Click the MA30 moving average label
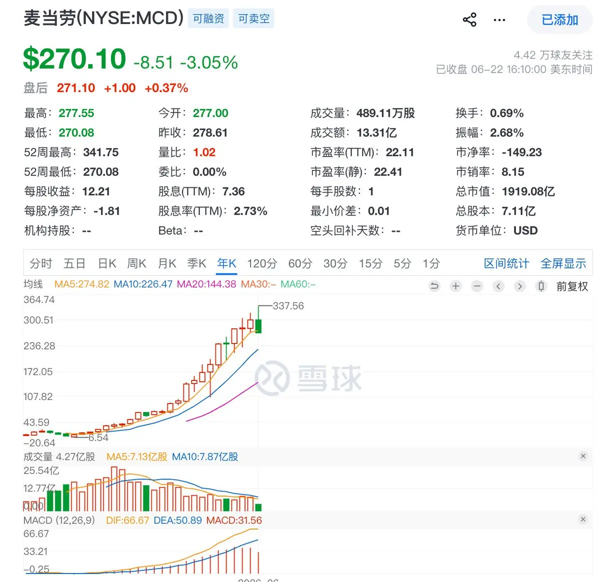600x582 pixels. pos(258,284)
